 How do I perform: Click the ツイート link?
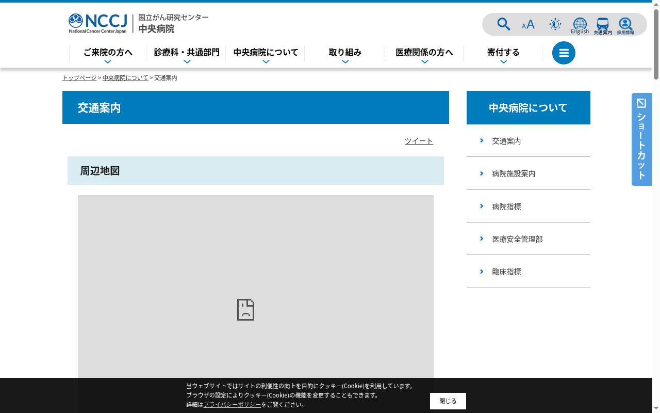click(x=419, y=141)
